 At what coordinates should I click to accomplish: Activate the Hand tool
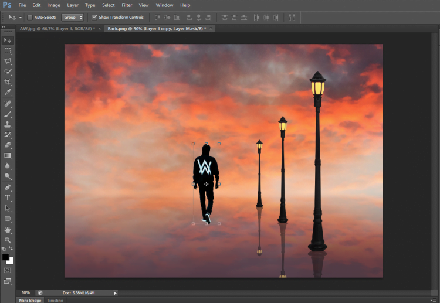click(8, 230)
